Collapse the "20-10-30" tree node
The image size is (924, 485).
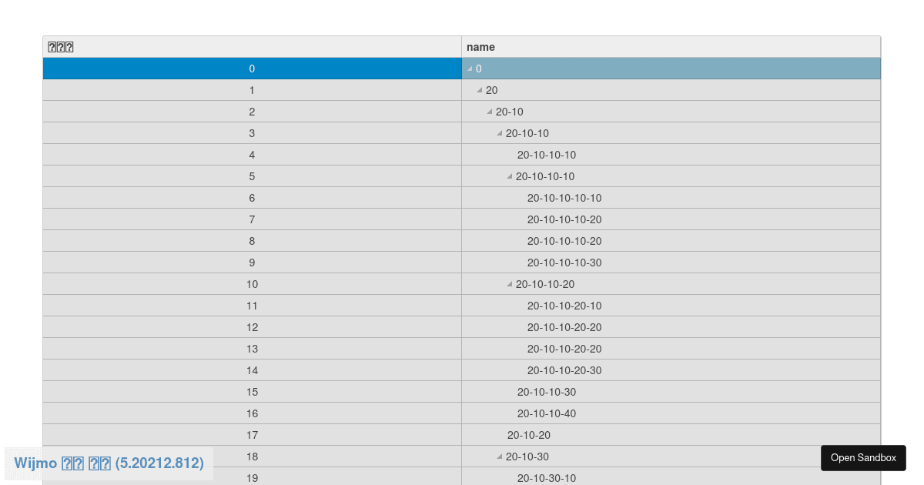pos(499,457)
